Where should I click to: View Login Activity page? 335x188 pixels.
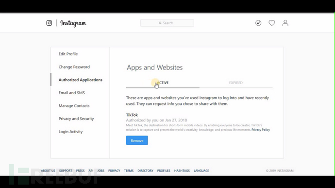pyautogui.click(x=70, y=132)
